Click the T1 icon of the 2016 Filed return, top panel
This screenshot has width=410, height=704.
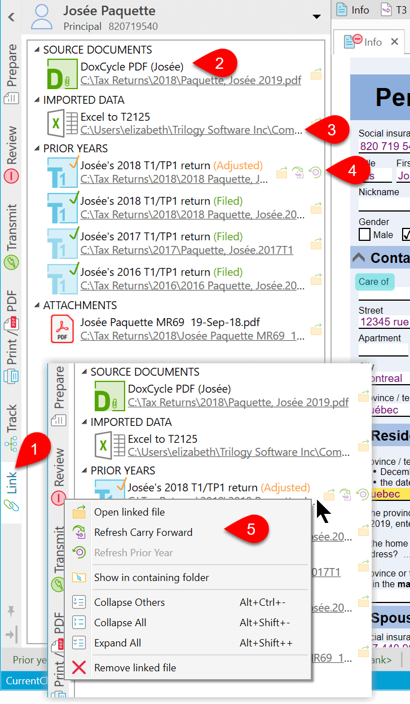click(x=62, y=279)
